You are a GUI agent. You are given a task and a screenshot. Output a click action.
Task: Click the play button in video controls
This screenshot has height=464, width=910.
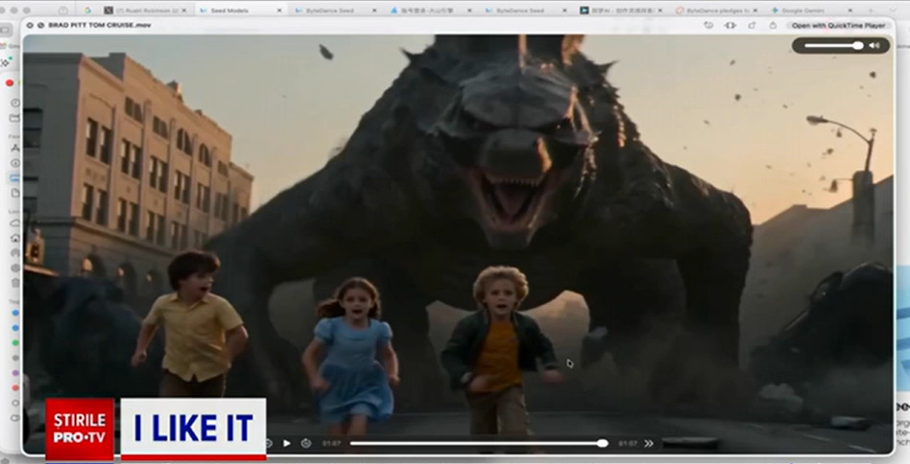pyautogui.click(x=286, y=443)
